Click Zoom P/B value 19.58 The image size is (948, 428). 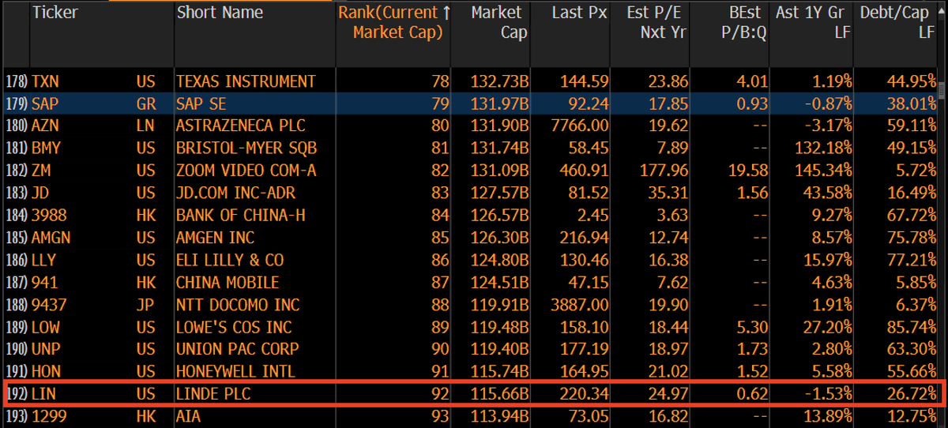tap(748, 171)
